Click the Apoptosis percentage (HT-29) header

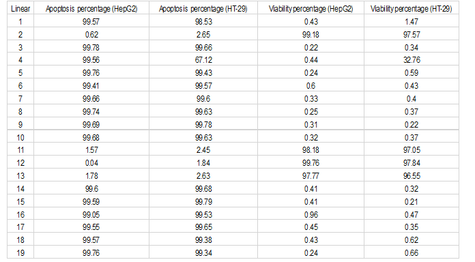(x=203, y=8)
